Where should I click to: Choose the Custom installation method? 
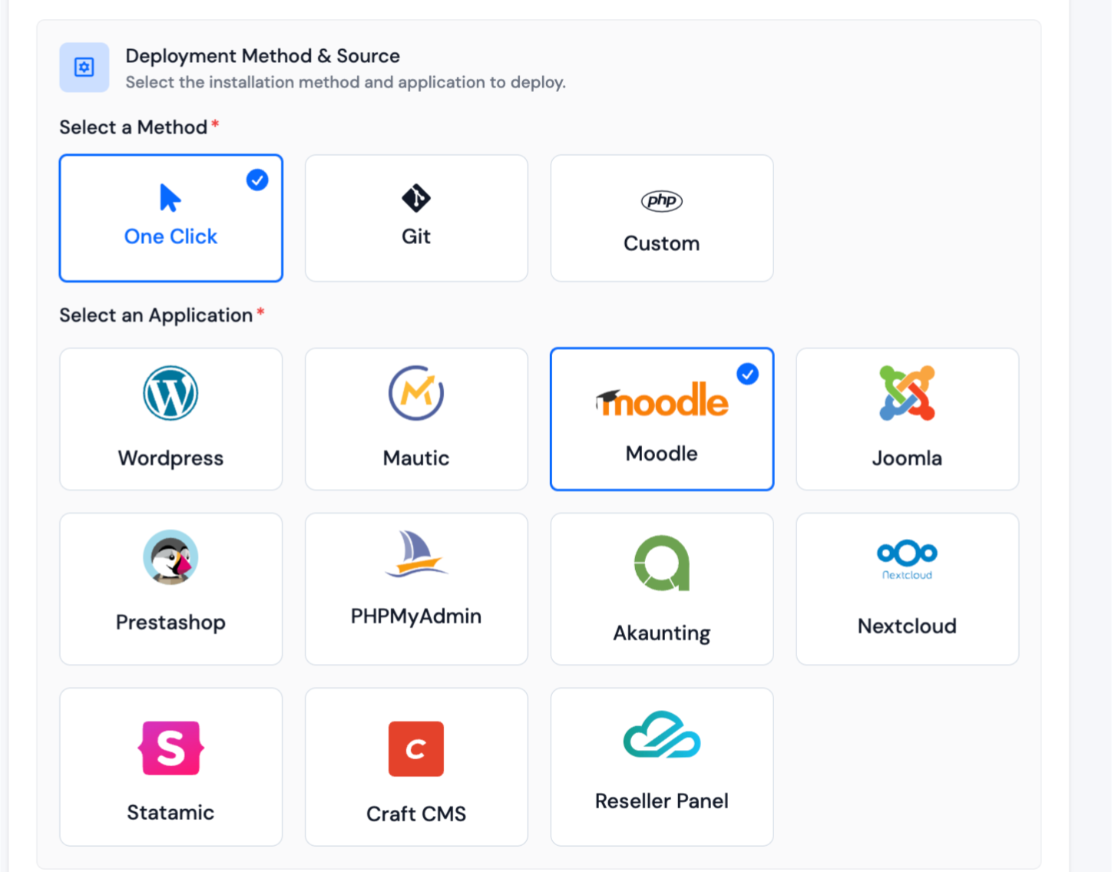click(661, 217)
